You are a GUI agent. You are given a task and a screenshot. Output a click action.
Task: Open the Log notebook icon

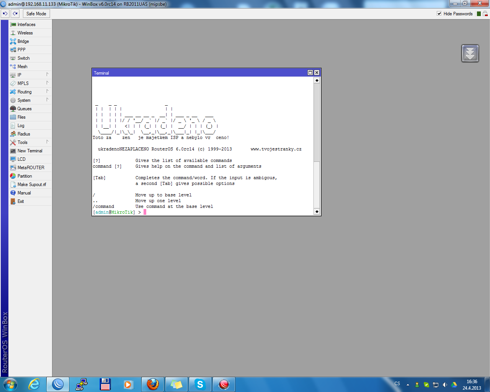pos(13,126)
